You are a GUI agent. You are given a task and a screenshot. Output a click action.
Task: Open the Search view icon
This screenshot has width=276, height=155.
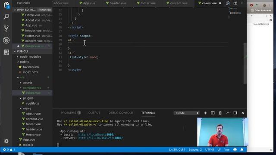coord(6,17)
